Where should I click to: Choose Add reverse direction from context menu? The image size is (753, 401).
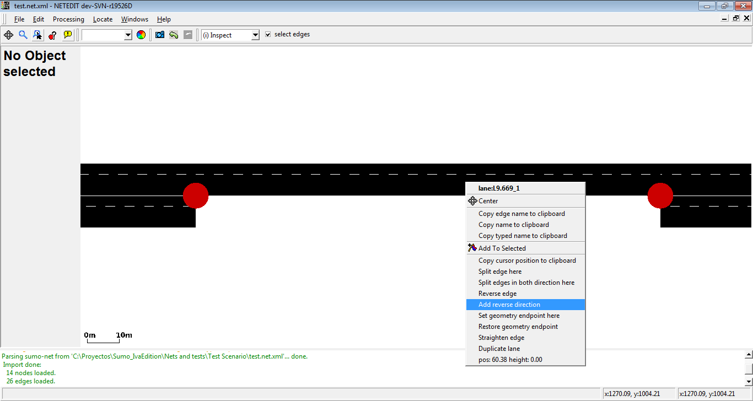[x=509, y=305]
